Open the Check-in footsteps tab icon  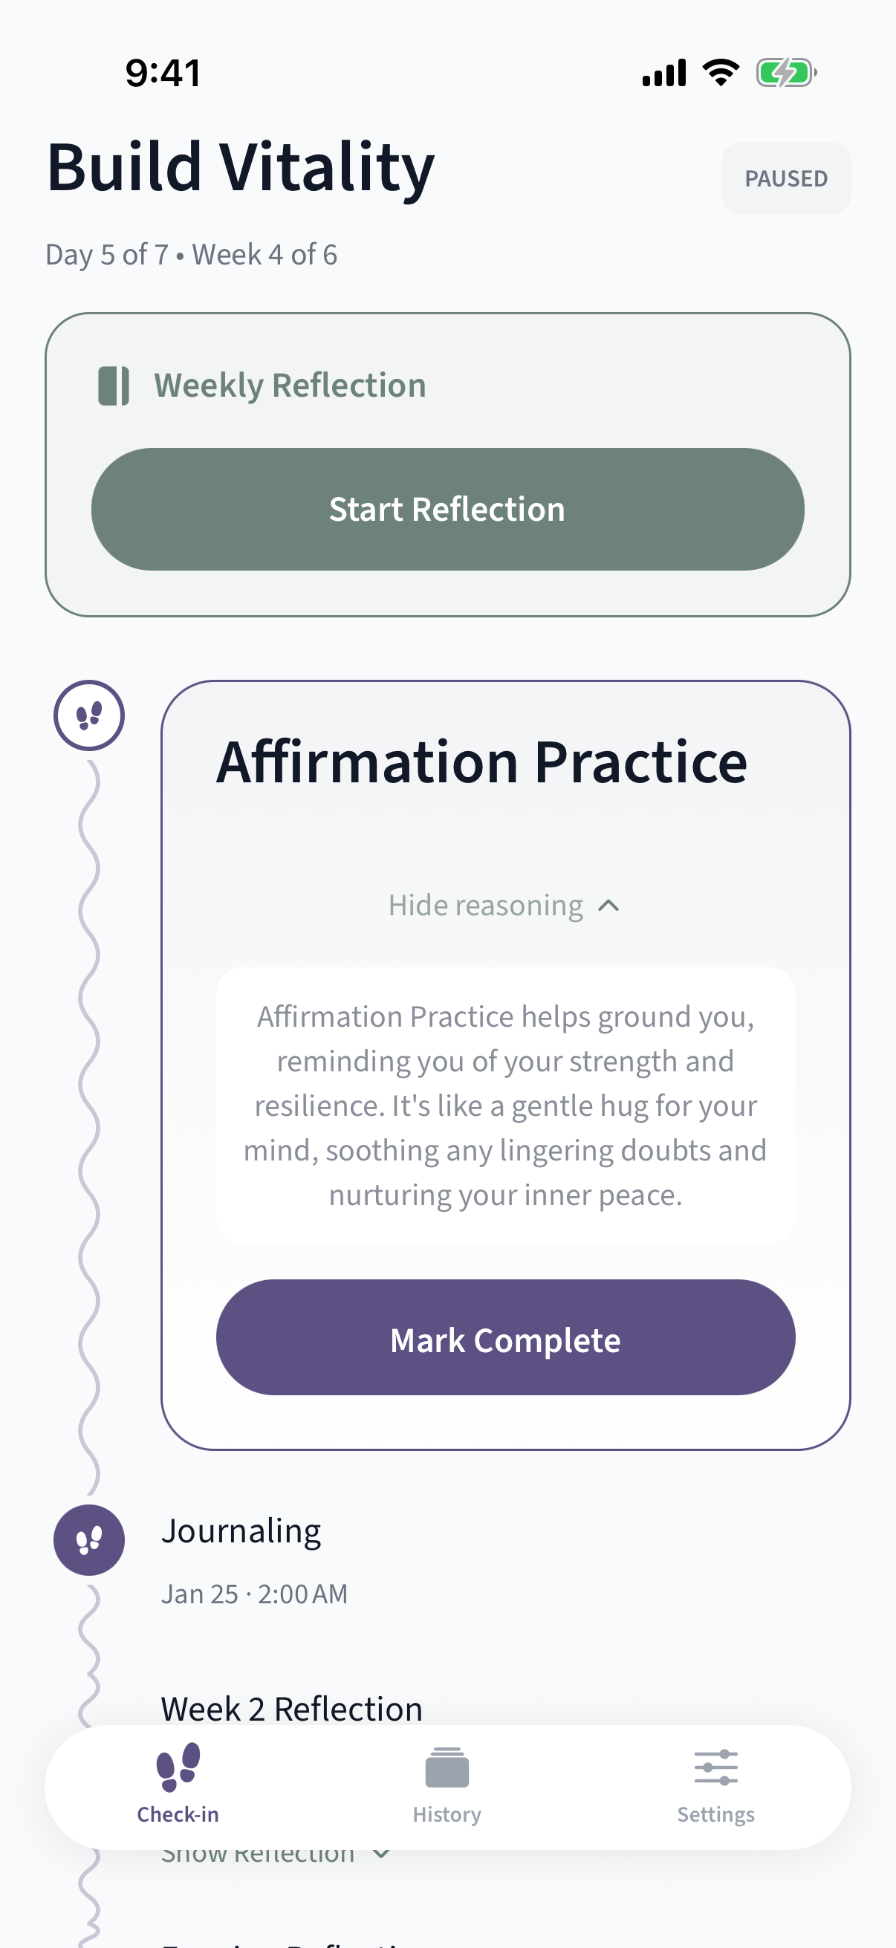[x=178, y=1767]
